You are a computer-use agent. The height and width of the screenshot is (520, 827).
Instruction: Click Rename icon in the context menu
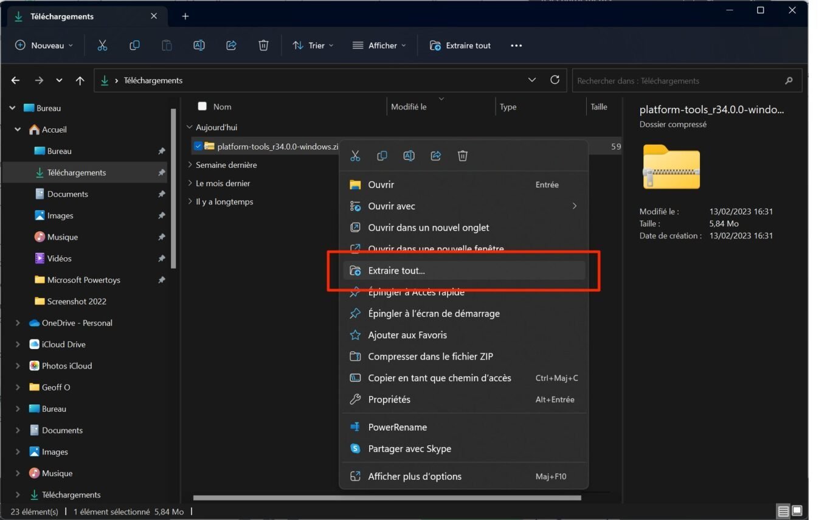(409, 156)
